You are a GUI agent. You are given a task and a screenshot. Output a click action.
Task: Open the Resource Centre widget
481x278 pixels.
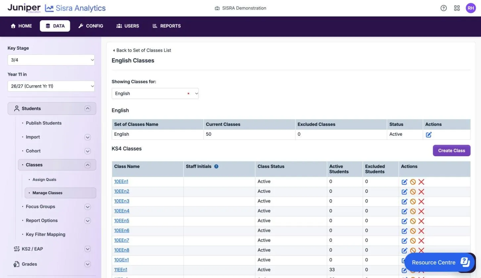click(x=440, y=262)
